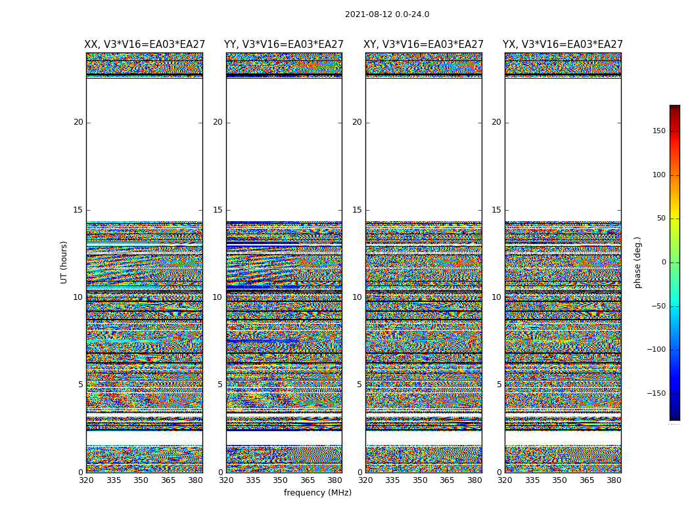Image resolution: width=690 pixels, height=525 pixels.
Task: Click the 350 frequency tick under XX plot
Action: [141, 480]
